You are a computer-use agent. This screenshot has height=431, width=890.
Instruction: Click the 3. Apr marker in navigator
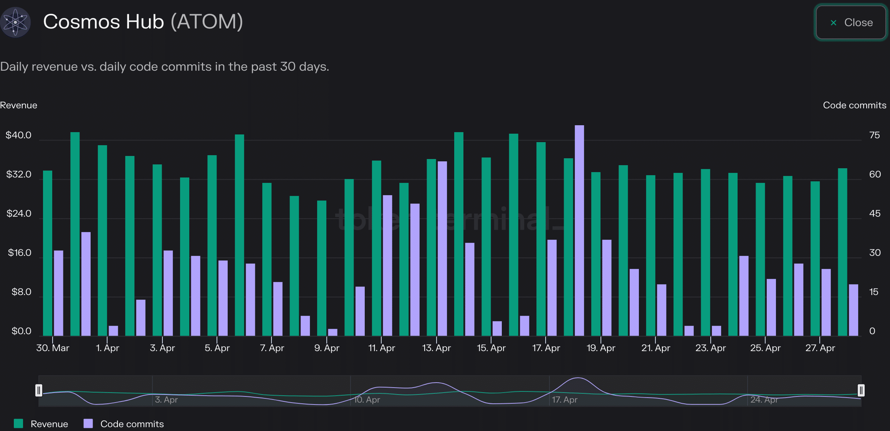click(166, 400)
